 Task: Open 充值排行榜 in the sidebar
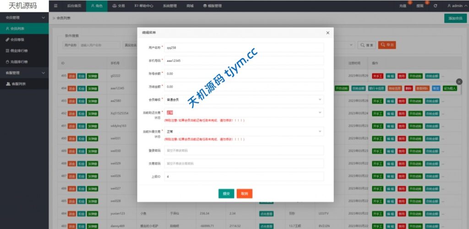[x=19, y=62]
